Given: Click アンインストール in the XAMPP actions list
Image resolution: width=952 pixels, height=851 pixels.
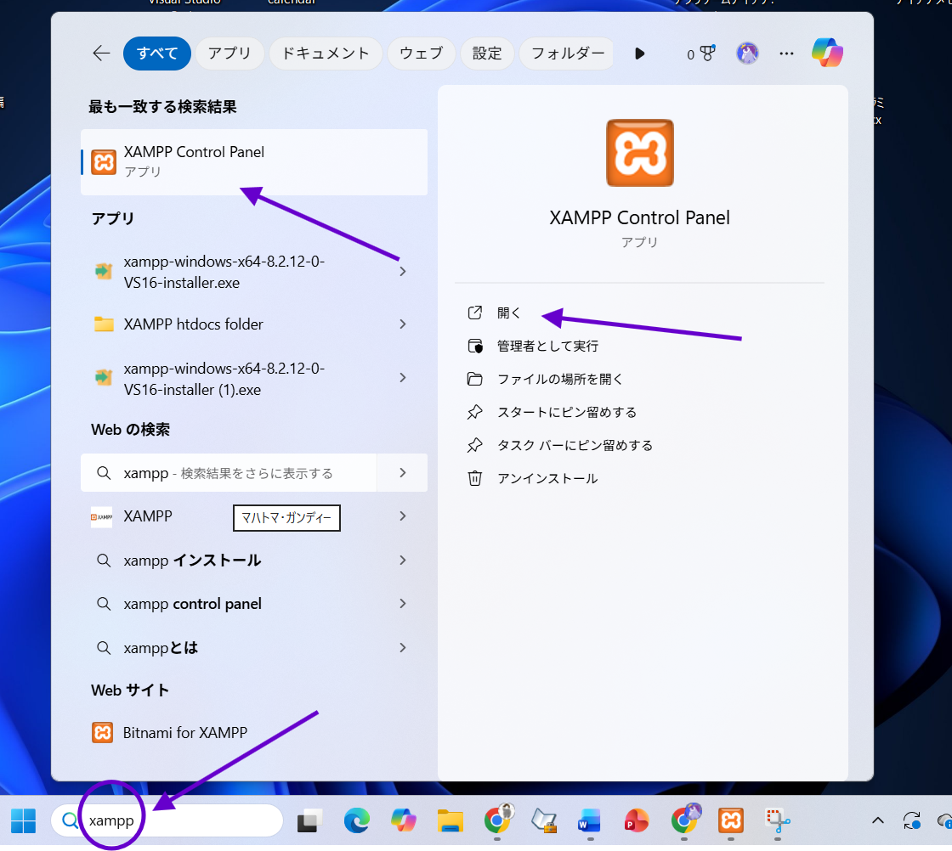Looking at the screenshot, I should pos(547,478).
